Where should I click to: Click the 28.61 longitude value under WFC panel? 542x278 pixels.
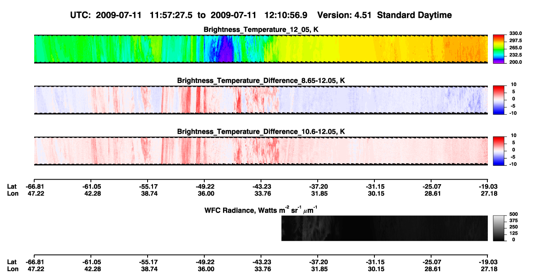pyautogui.click(x=433, y=269)
